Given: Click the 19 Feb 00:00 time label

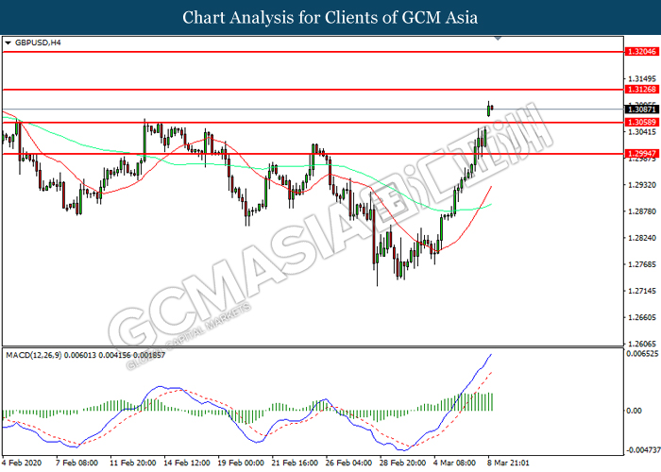Looking at the screenshot, I should pos(240,463).
